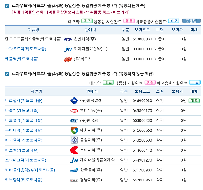This screenshot has height=190, width=203.
Task: Click the 대조 badge in the 니조랄액 row
Action: [194, 101]
